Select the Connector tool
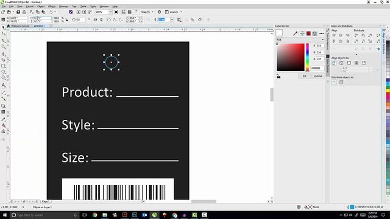The image size is (390, 219). [x=3, y=99]
